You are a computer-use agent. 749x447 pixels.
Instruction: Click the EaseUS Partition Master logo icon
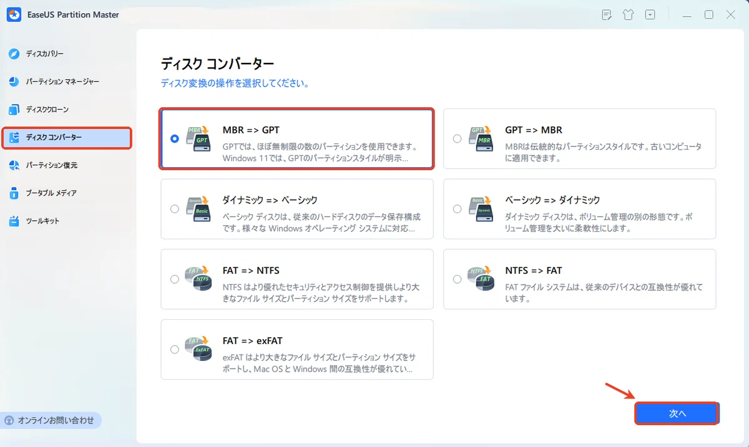pyautogui.click(x=14, y=14)
